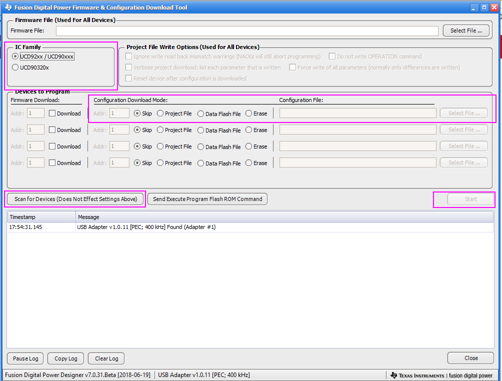Click the Copy Log button
Viewport: 502px width, 381px height.
click(65, 358)
